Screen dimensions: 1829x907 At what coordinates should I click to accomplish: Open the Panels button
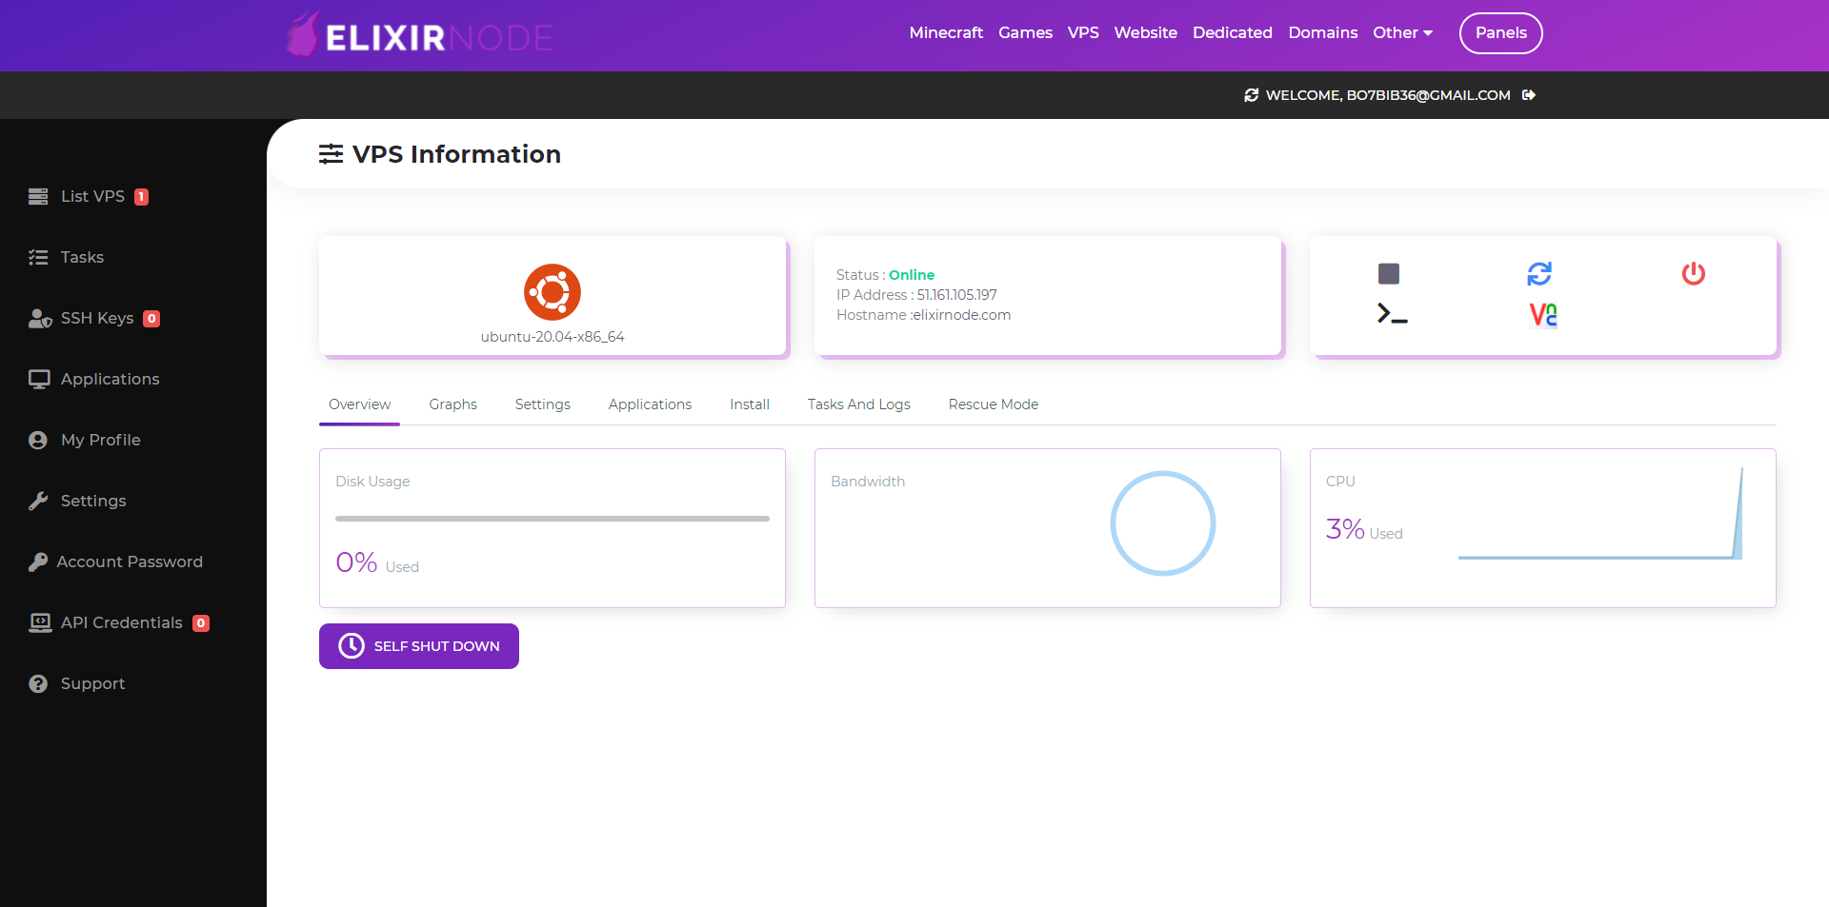pyautogui.click(x=1499, y=32)
